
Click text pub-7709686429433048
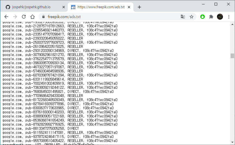tap(45, 96)
